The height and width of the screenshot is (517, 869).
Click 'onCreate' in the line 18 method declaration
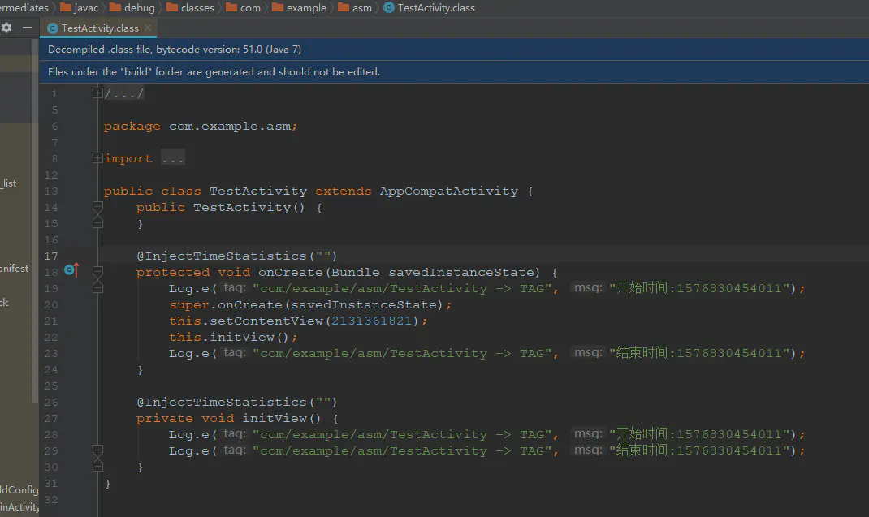291,272
